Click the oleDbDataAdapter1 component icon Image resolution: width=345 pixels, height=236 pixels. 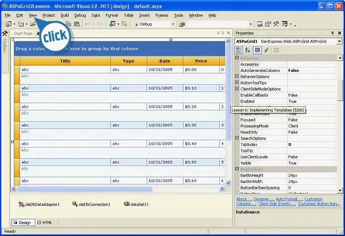[21, 204]
